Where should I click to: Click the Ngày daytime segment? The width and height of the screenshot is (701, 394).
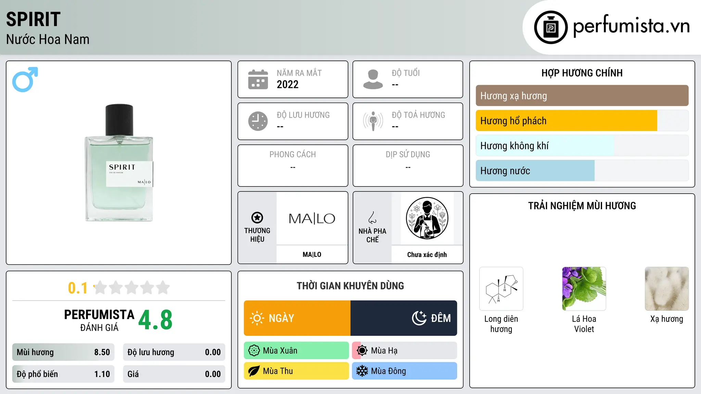[x=297, y=318]
